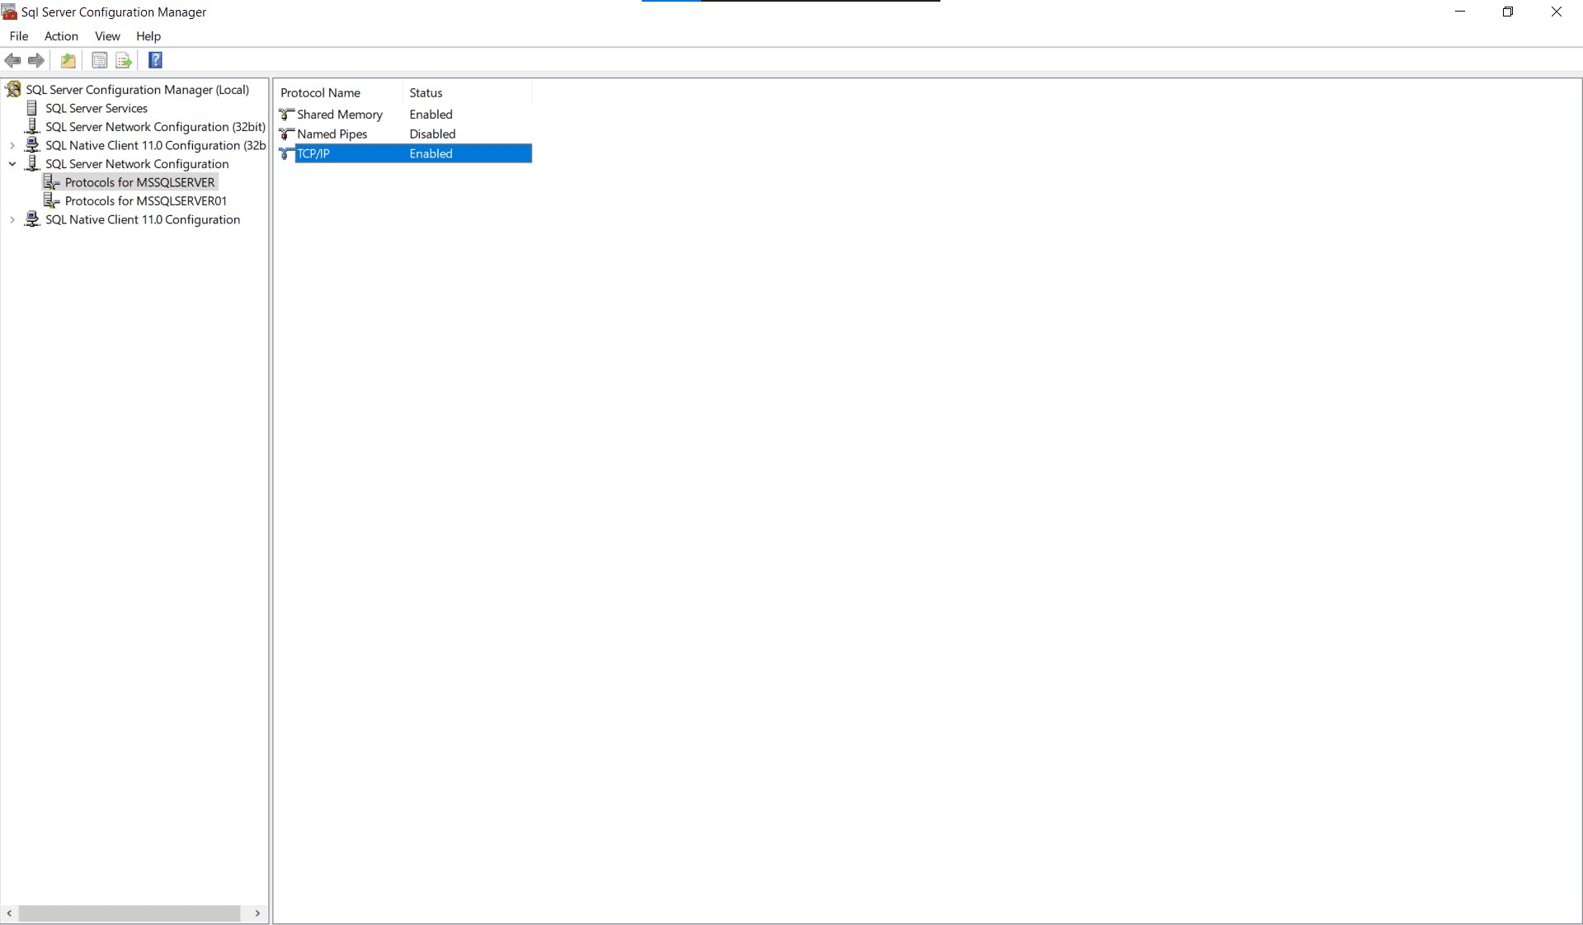Expand SQL Native Client 11.0 Configuration (32bit)
The width and height of the screenshot is (1583, 925).
pos(12,145)
